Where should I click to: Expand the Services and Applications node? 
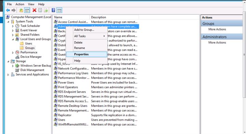(x=8, y=75)
